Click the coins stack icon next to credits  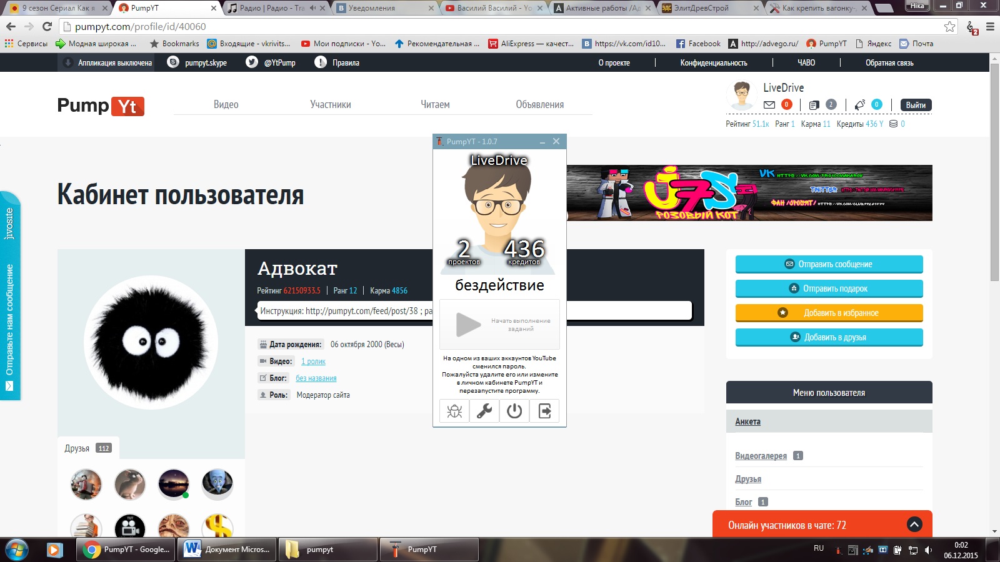894,124
